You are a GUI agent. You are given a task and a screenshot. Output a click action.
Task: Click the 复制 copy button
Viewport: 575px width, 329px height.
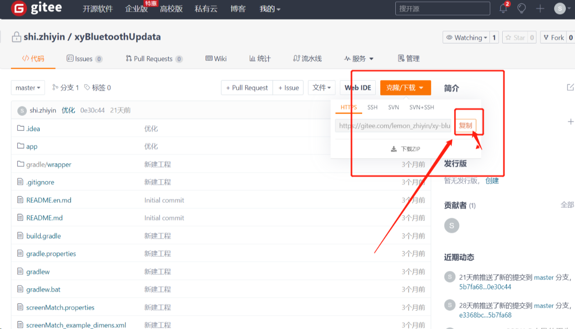point(465,125)
